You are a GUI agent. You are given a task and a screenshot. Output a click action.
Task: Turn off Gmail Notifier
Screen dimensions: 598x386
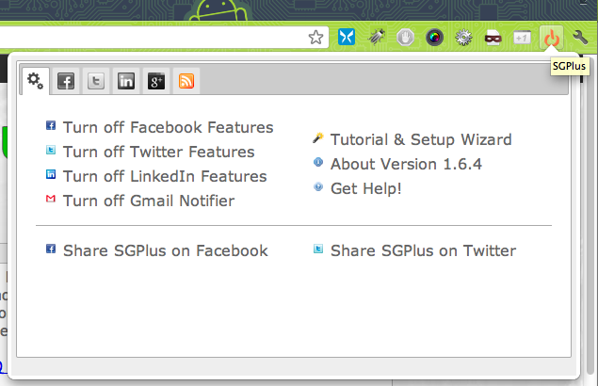149,201
